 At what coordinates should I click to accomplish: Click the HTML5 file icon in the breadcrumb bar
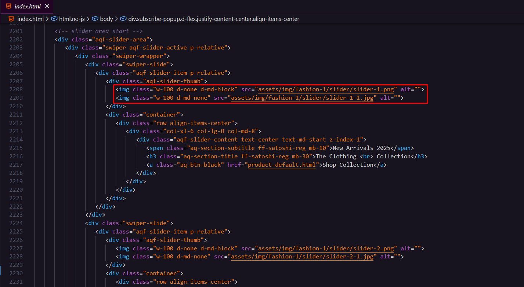[11, 19]
